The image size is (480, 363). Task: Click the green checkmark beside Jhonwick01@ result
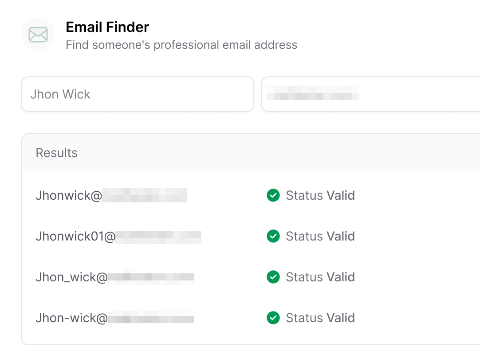(x=273, y=236)
